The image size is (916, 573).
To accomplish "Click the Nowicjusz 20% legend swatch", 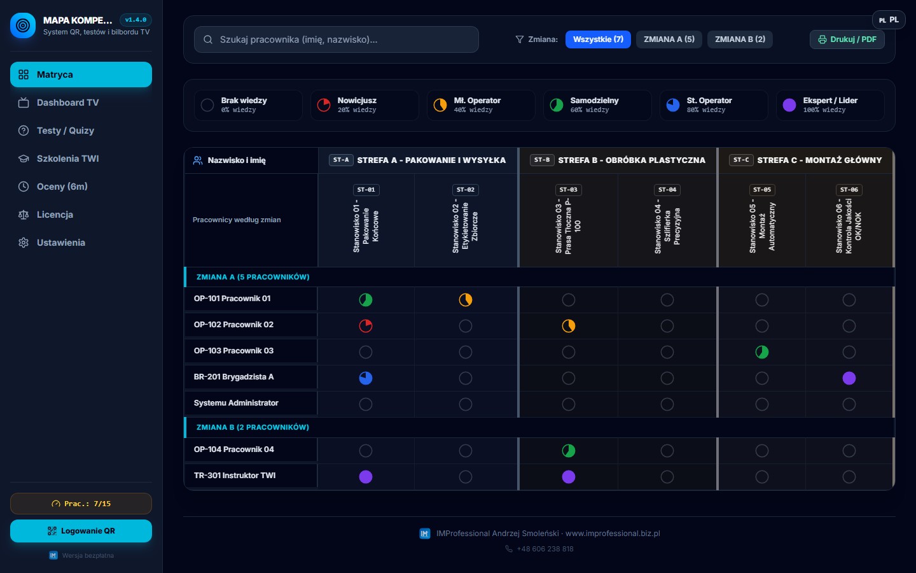I will 324,105.
